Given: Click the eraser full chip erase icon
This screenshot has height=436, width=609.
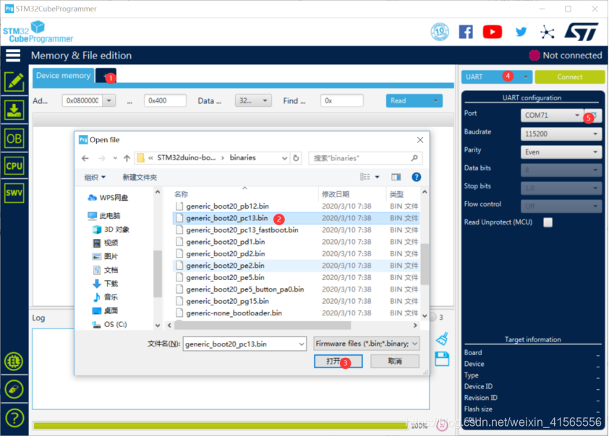Looking at the screenshot, I should (14, 389).
